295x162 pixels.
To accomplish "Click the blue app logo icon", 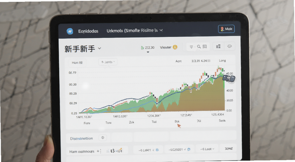I will [x=70, y=31].
